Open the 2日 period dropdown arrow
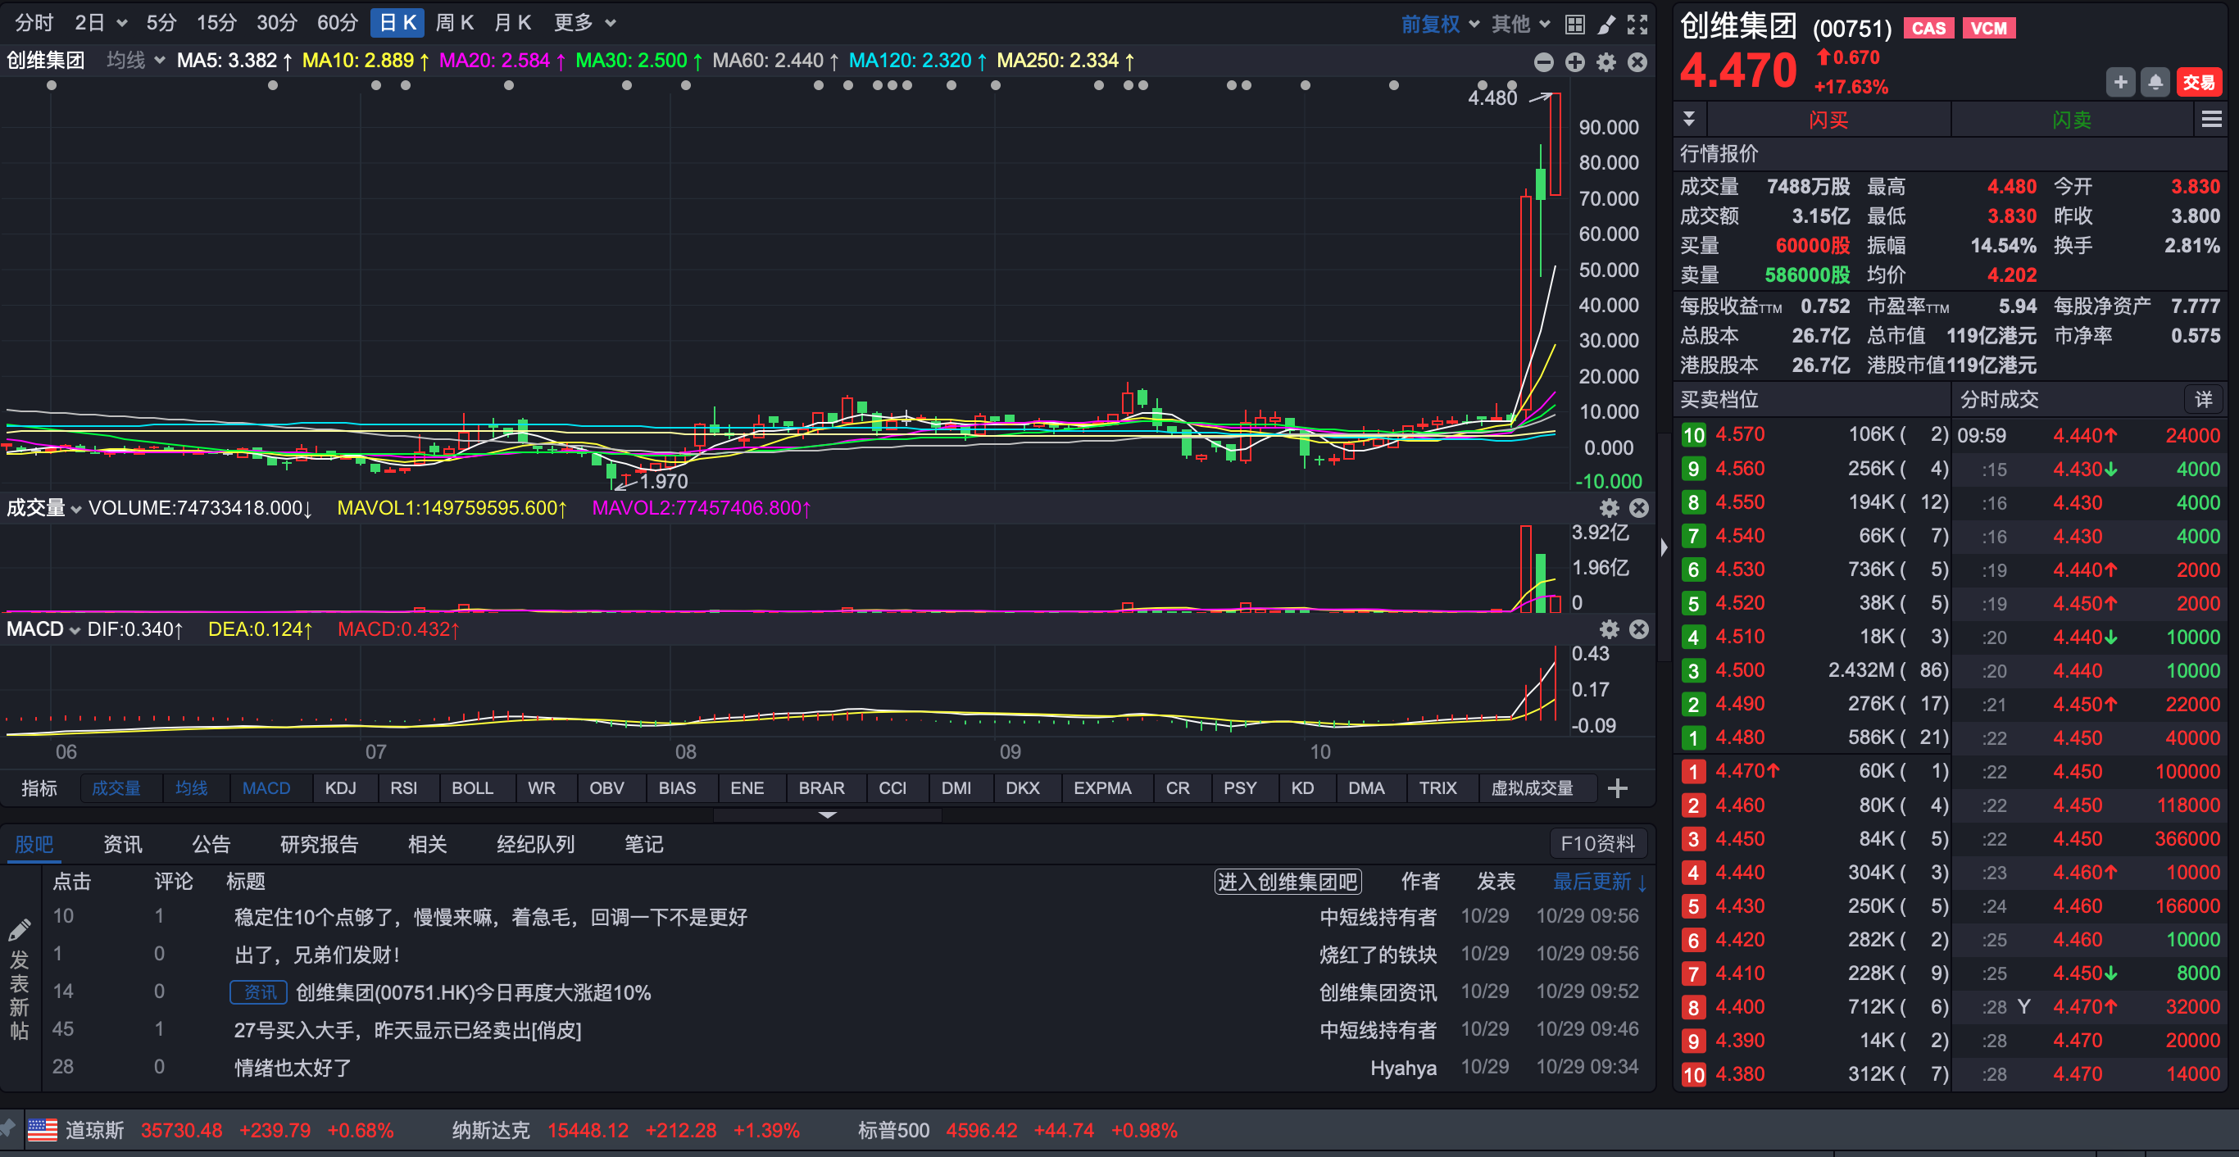Image resolution: width=2239 pixels, height=1157 pixels. [x=121, y=24]
